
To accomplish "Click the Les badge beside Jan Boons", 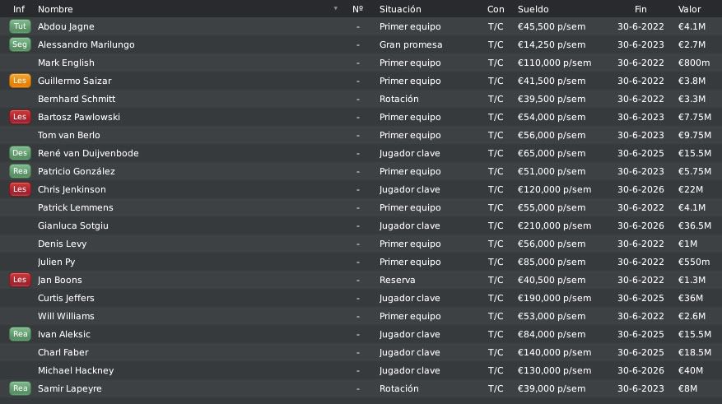I will coord(20,280).
